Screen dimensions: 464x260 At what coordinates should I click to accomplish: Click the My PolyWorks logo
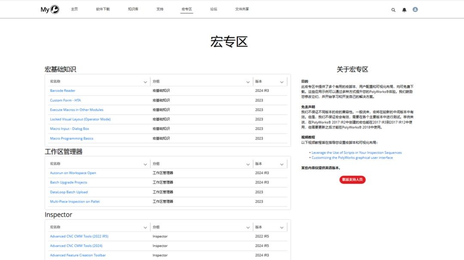[x=50, y=9]
